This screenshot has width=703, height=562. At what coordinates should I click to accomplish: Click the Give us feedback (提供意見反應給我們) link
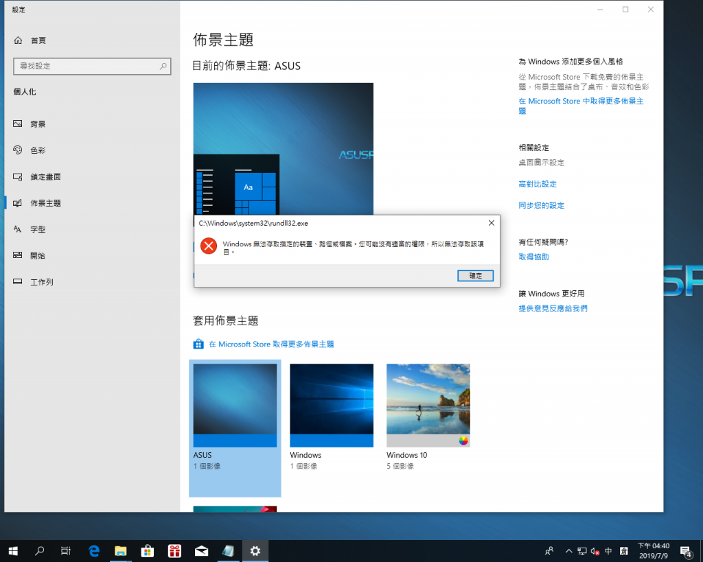(553, 308)
